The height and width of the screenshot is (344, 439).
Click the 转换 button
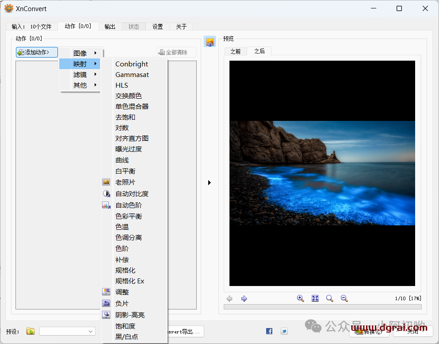coord(369,332)
